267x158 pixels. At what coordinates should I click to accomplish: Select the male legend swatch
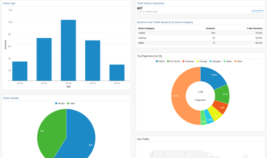pos(68,103)
